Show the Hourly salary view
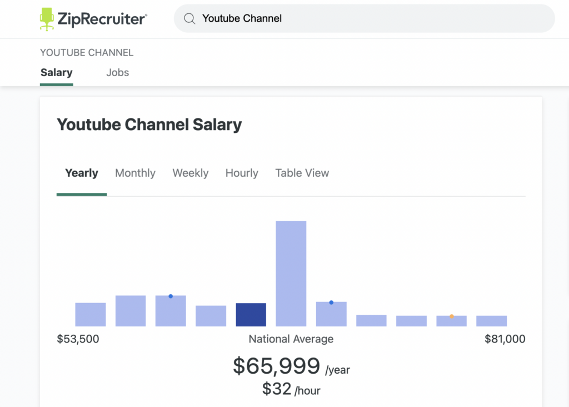 (x=242, y=173)
